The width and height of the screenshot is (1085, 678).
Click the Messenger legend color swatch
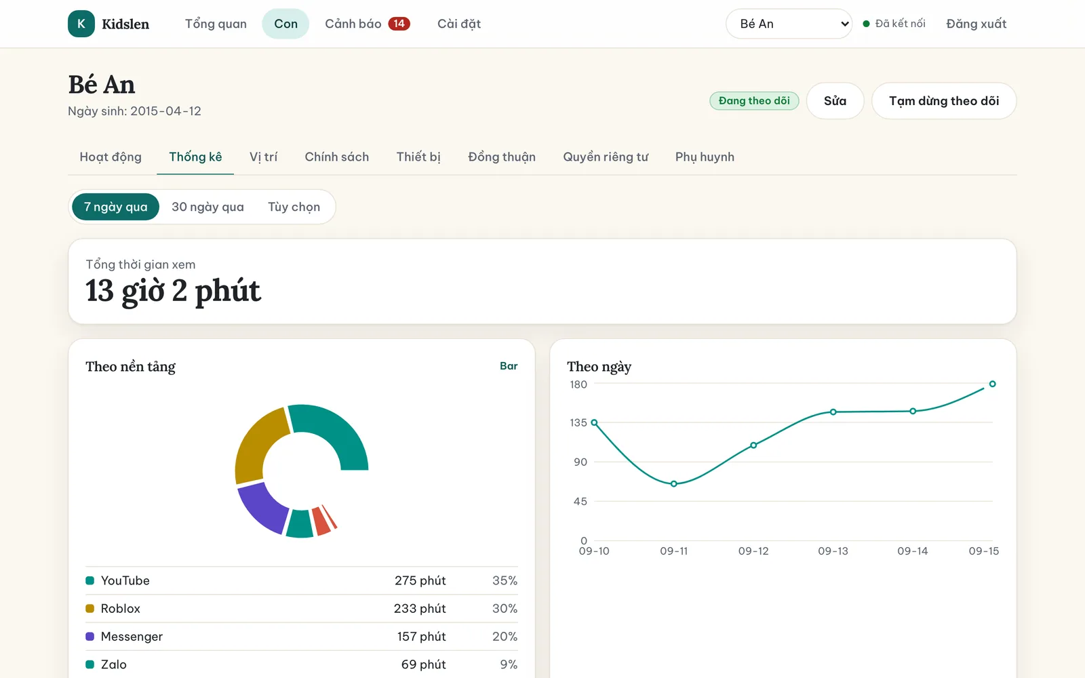[90, 637]
